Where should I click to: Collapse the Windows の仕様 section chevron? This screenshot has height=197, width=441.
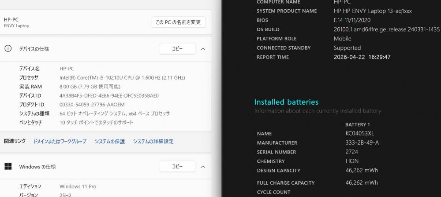[203, 167]
